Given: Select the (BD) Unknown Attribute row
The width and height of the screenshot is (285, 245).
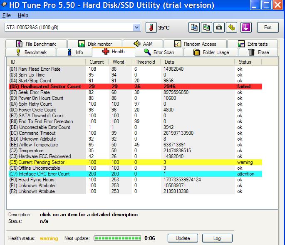Looking at the screenshot, I should pyautogui.click(x=135, y=139).
